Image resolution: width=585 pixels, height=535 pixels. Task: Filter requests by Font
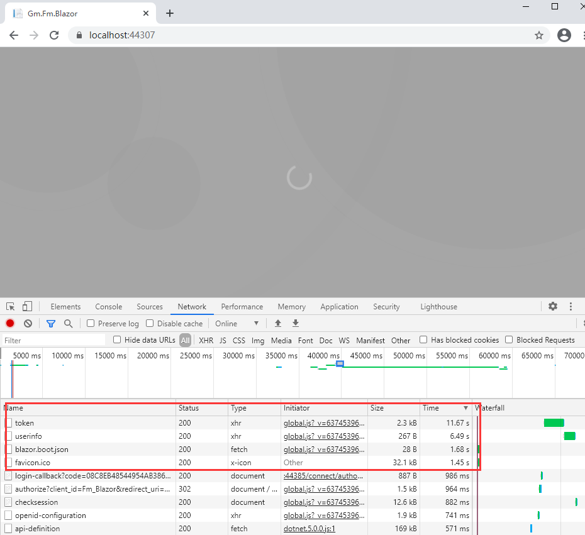coord(306,340)
